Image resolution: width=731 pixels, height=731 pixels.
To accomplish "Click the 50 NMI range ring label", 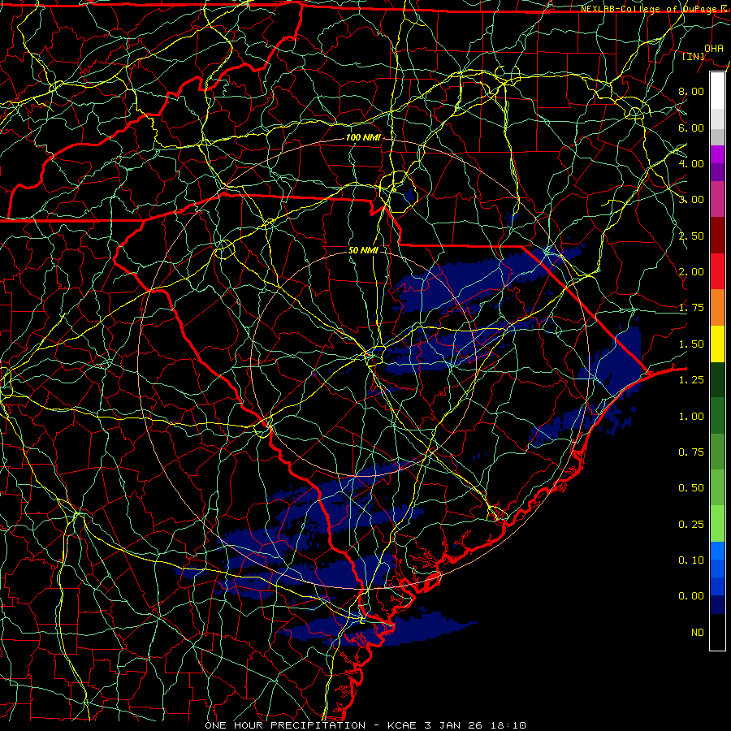I will (x=363, y=250).
